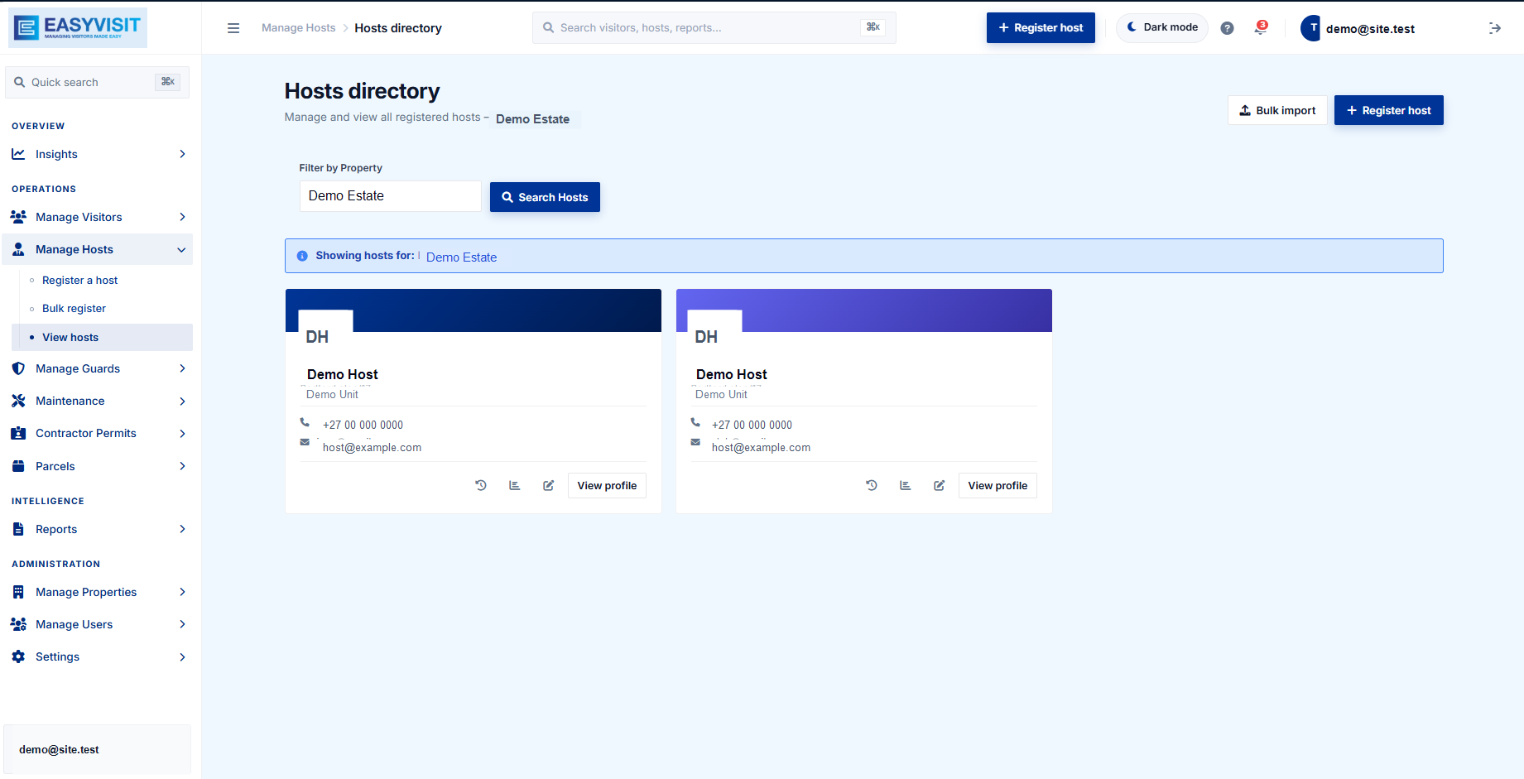This screenshot has width=1524, height=779.
Task: Click the Manage Properties building icon
Action: 18,592
